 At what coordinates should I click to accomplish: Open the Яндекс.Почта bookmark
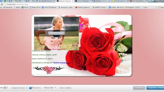pos(35,7)
